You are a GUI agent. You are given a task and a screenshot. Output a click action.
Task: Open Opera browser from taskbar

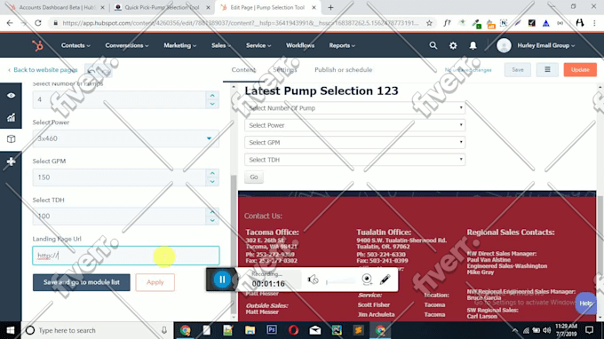pos(293,330)
